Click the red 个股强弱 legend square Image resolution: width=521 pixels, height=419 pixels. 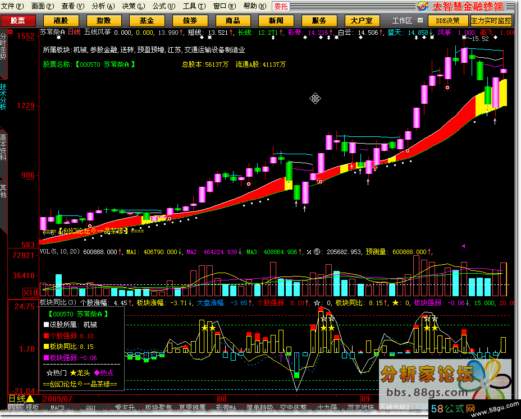click(46, 335)
